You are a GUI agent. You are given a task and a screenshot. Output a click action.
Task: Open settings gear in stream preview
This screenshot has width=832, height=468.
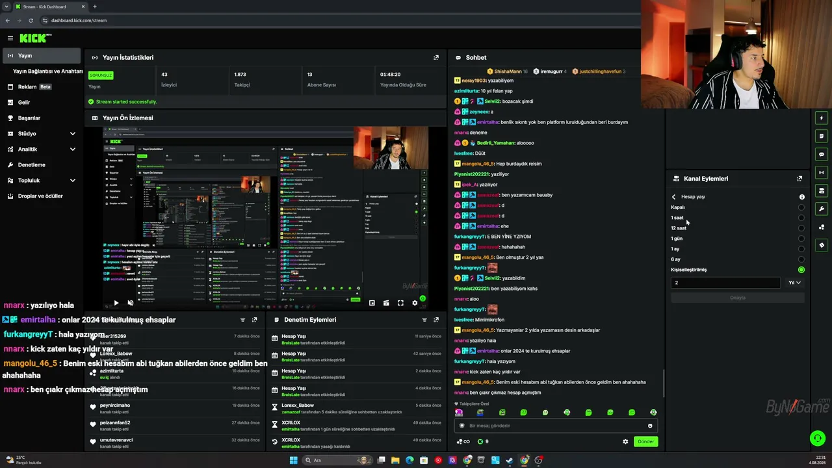pos(415,303)
